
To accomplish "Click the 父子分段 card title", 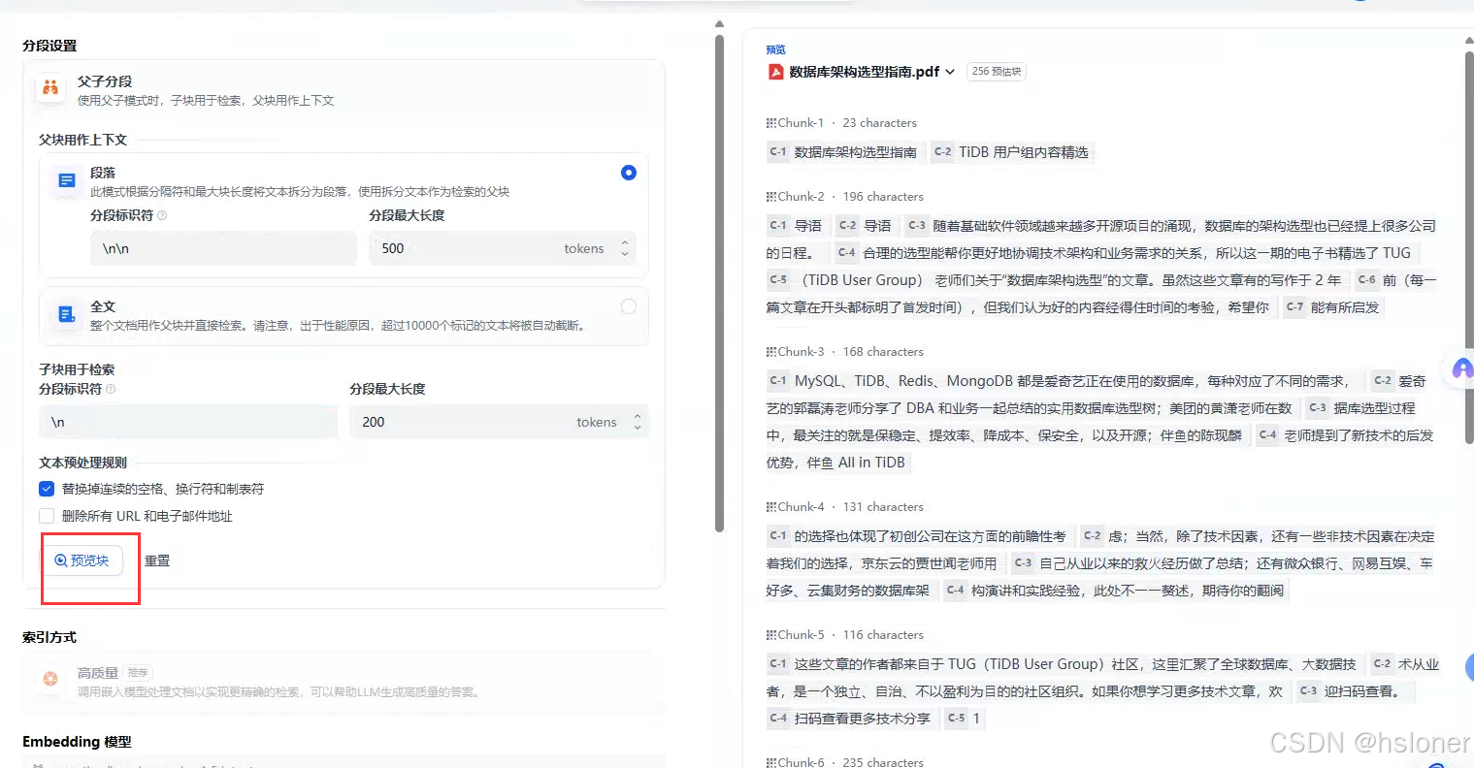I will 105,81.
